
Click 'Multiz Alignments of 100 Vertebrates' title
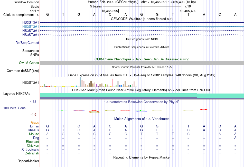[x=142, y=119]
